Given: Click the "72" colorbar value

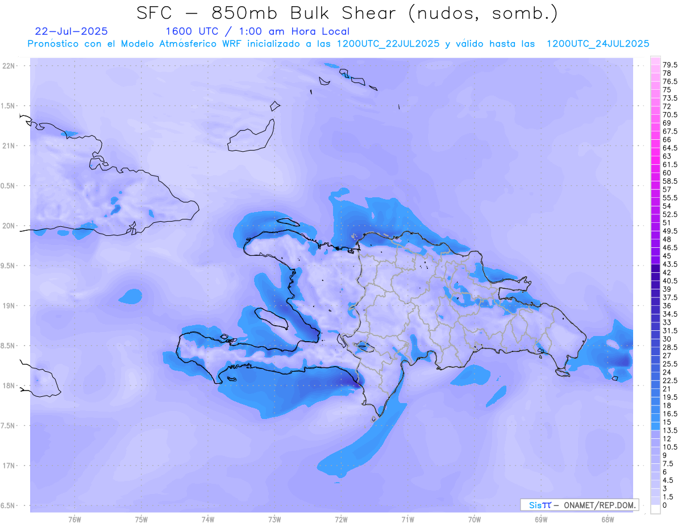Looking at the screenshot, I should pos(667,106).
